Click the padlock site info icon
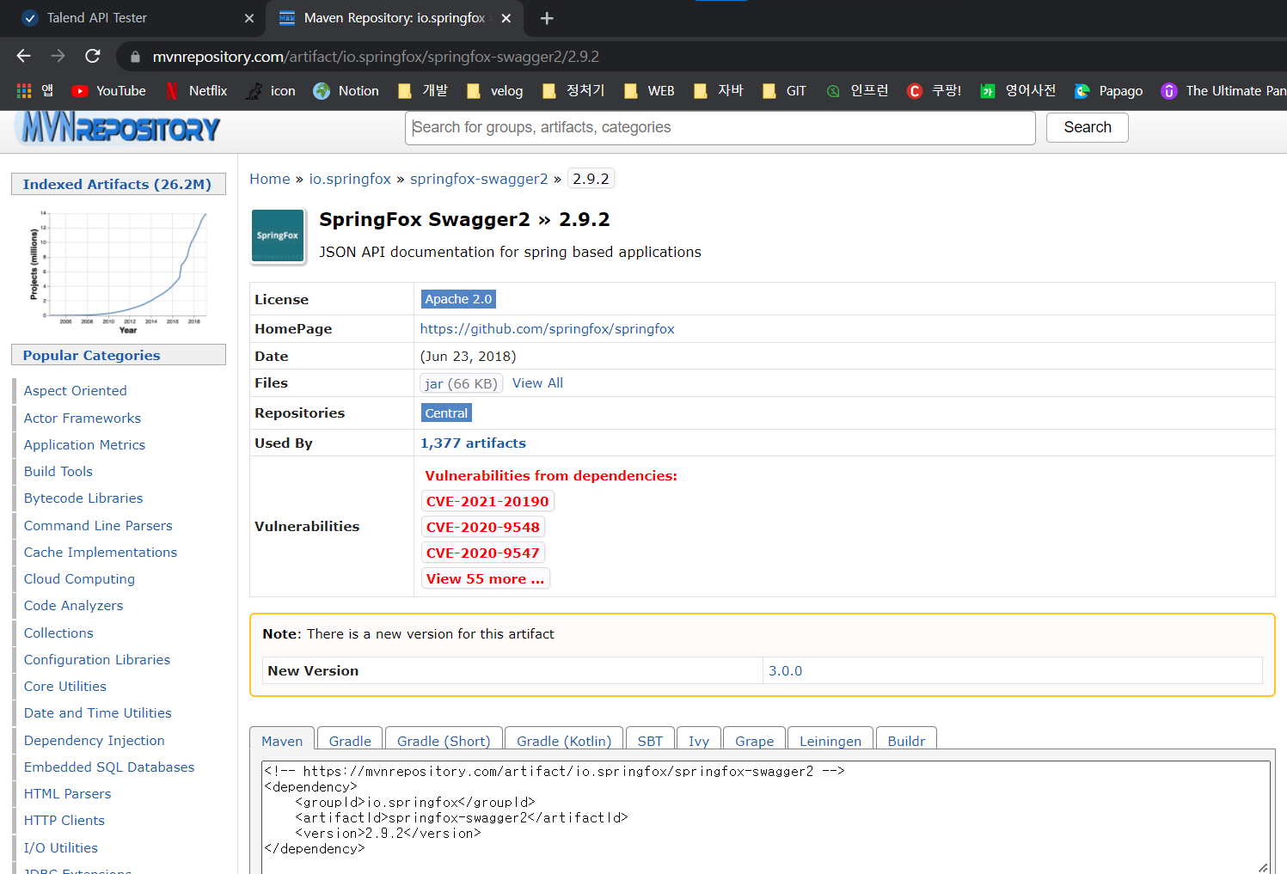The image size is (1287, 874). pos(135,57)
